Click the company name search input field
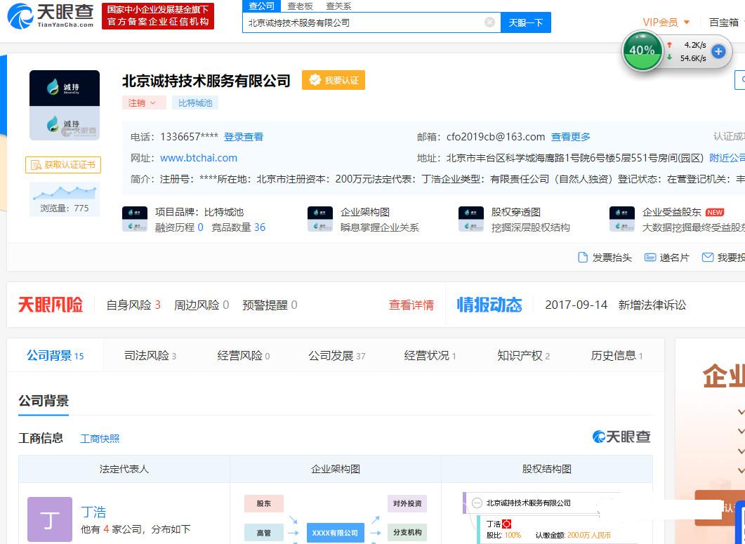 [x=364, y=22]
